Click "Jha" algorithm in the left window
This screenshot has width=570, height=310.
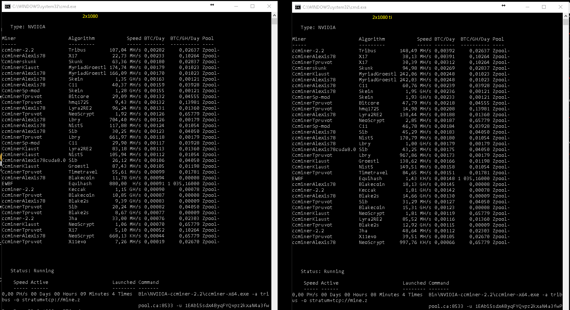73,219
